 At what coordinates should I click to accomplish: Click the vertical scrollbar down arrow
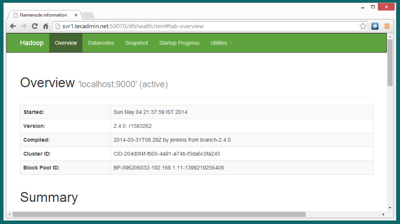(390, 208)
